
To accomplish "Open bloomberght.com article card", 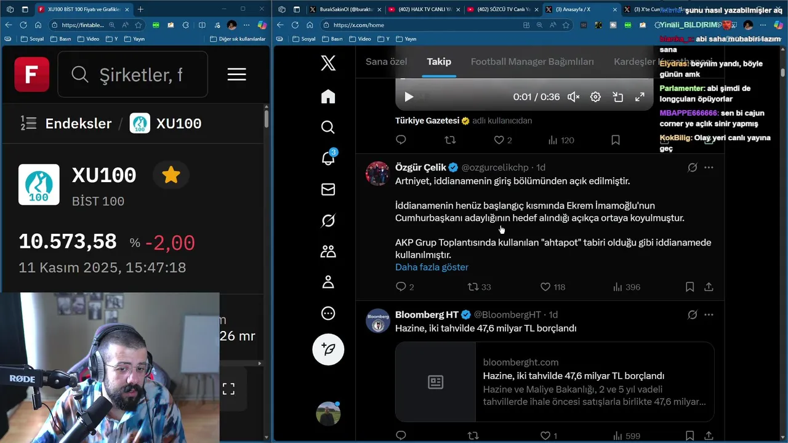I will (555, 382).
